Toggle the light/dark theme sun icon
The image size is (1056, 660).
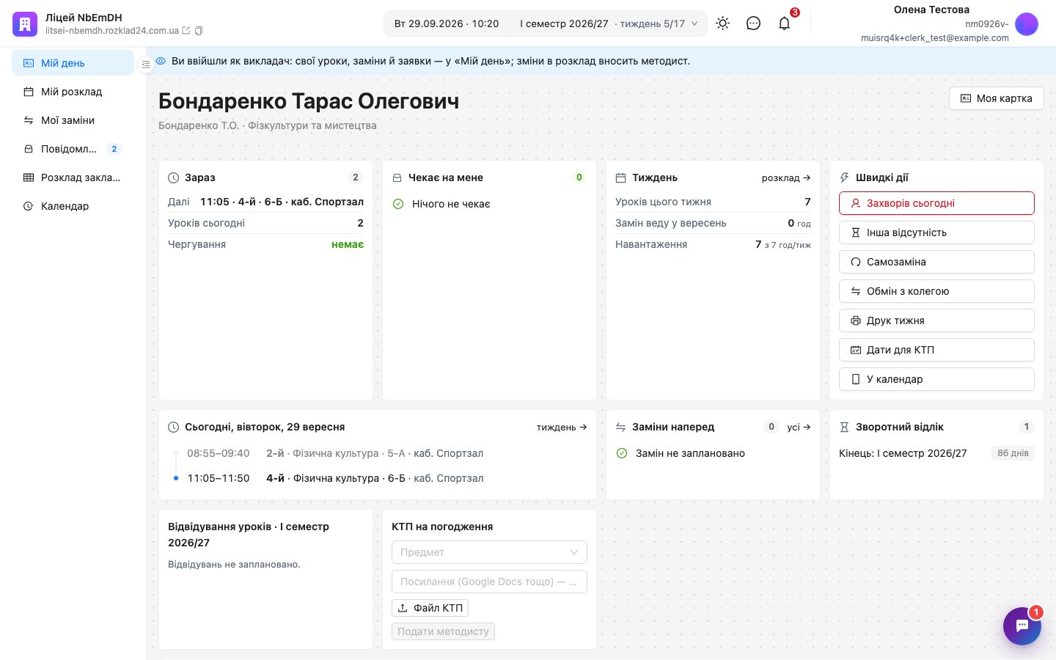tap(723, 23)
